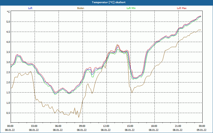The image size is (213, 133).
Task: Click the '12:00' time axis label
Action: coord(106,126)
